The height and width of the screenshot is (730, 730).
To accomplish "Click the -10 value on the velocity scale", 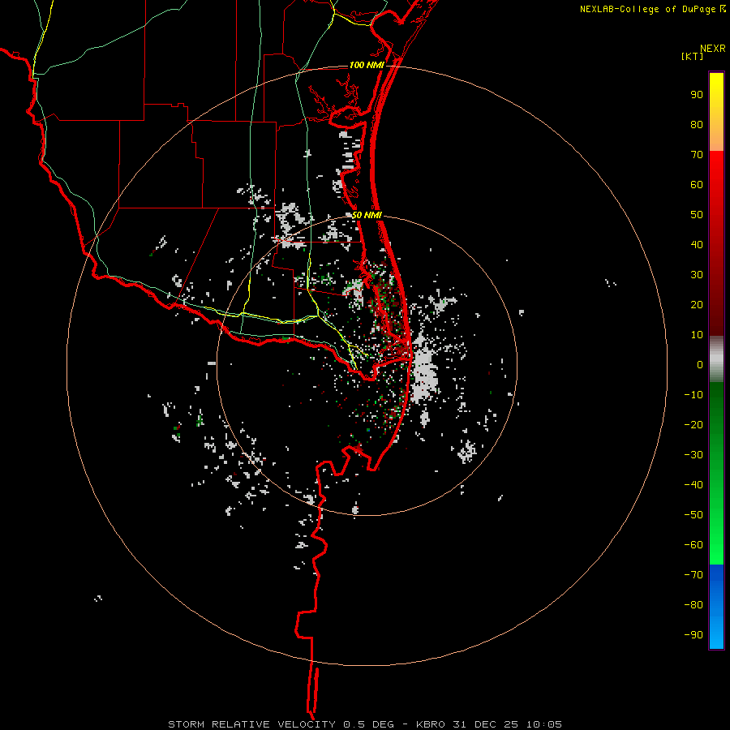I will tap(693, 395).
